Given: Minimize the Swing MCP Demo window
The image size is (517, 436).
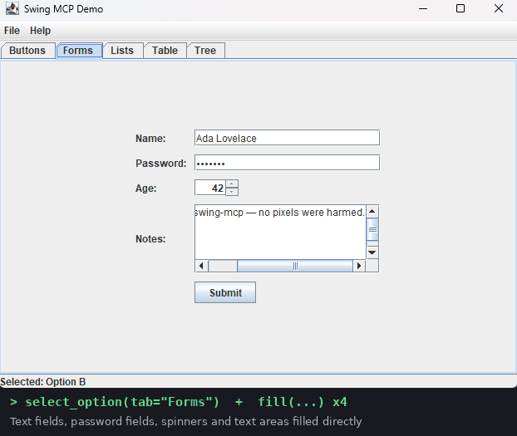Looking at the screenshot, I should (x=423, y=9).
